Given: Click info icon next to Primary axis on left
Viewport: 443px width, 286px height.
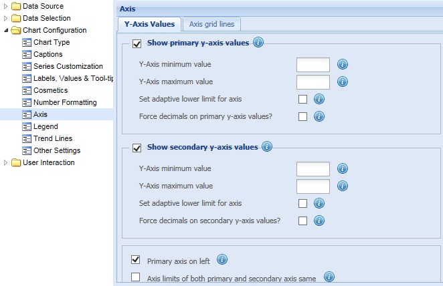Looking at the screenshot, I should (x=222, y=259).
